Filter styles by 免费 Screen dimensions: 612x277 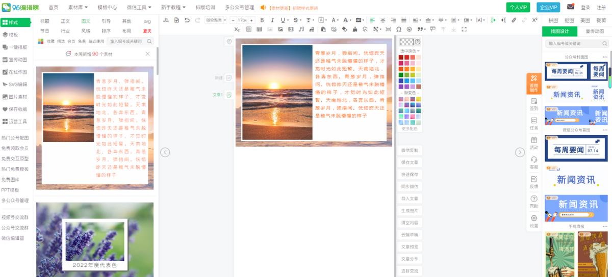(82, 41)
